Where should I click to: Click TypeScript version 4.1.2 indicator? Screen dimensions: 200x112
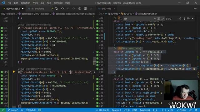(x=155, y=110)
